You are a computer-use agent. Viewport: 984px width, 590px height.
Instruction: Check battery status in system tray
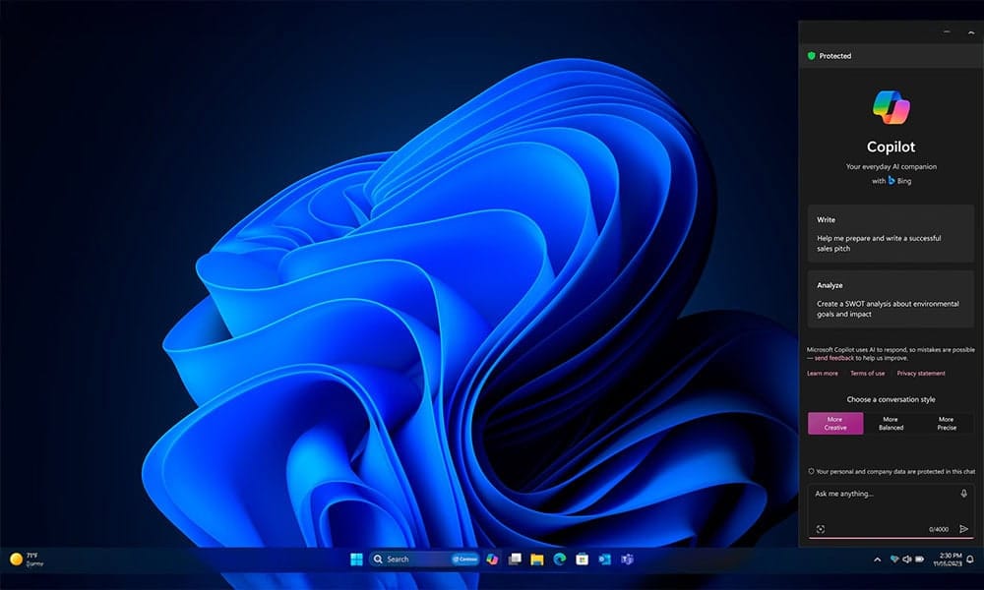pos(919,560)
